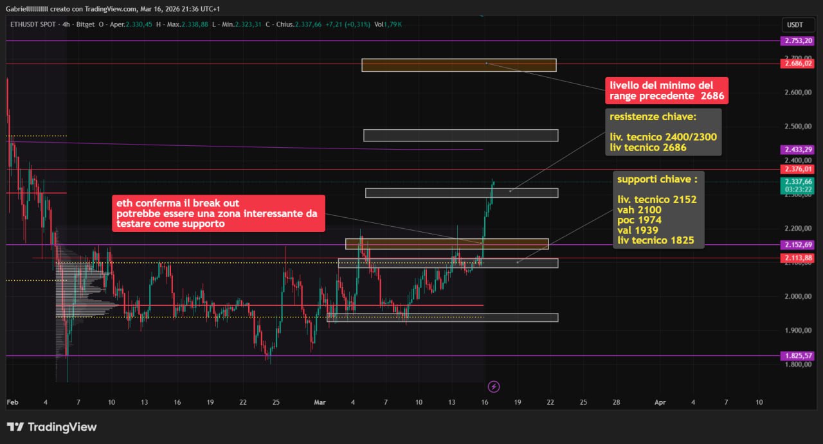This screenshot has height=444, width=823.
Task: Select the gray rectangle near the 1940 level
Action: 442,317
